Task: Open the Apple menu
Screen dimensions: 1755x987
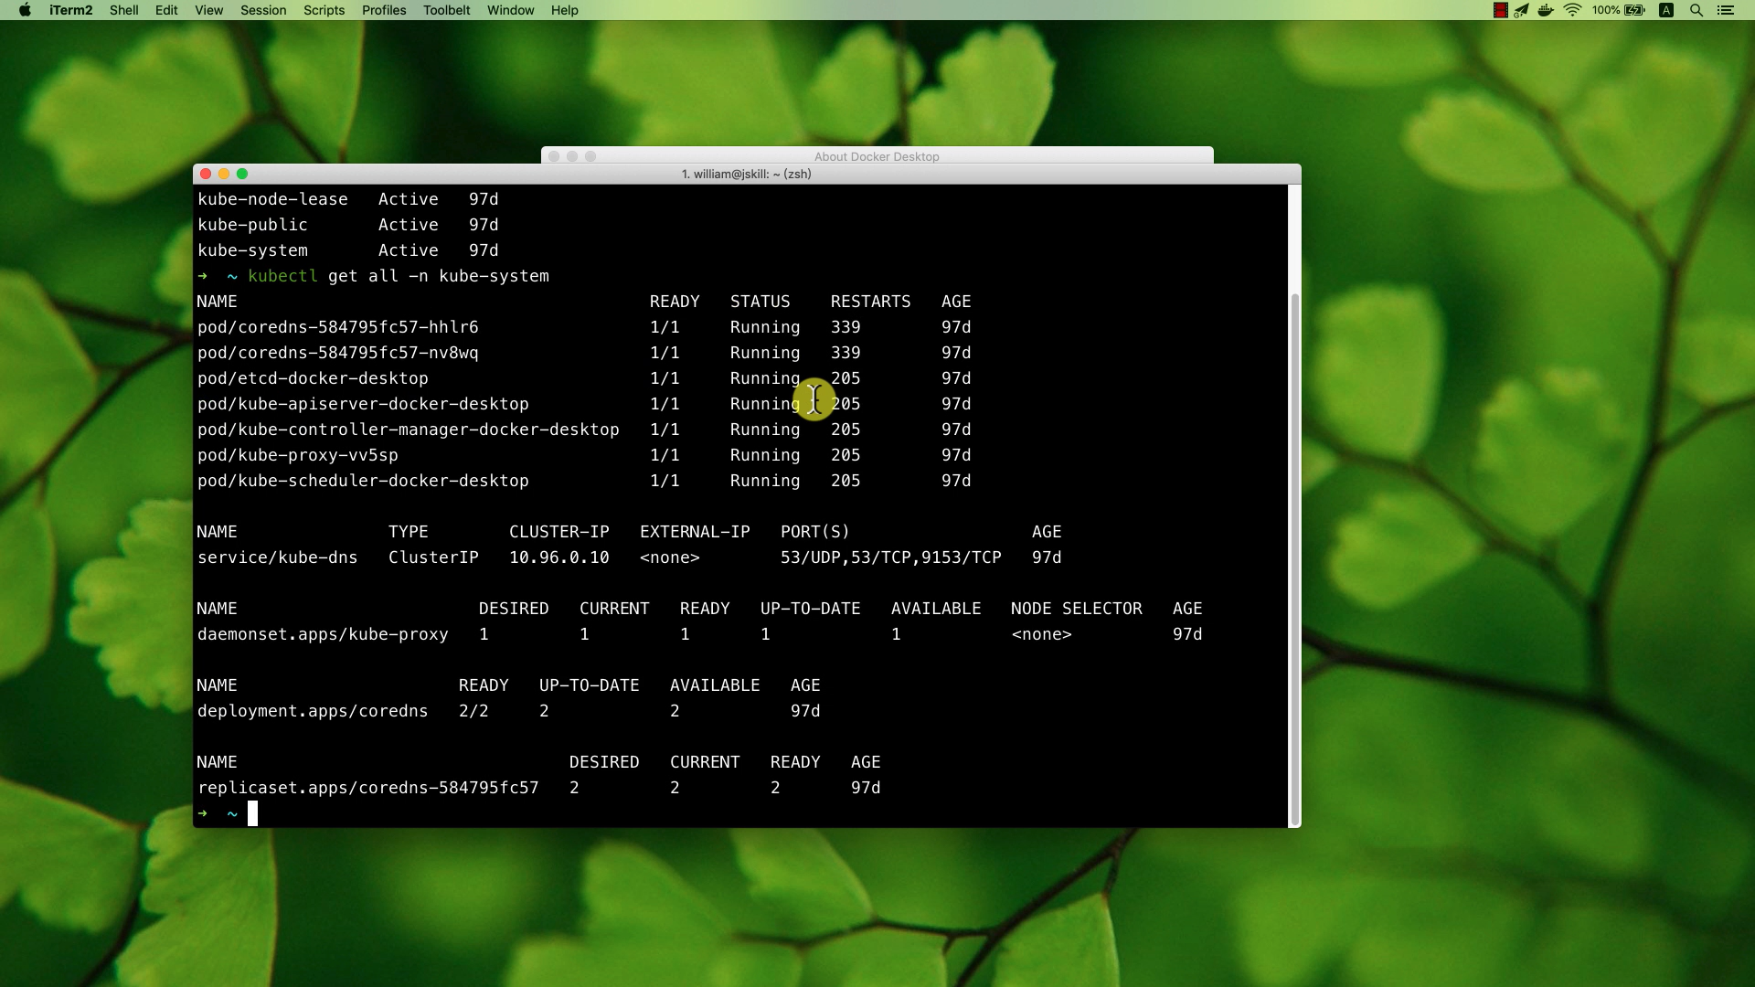Action: (25, 10)
